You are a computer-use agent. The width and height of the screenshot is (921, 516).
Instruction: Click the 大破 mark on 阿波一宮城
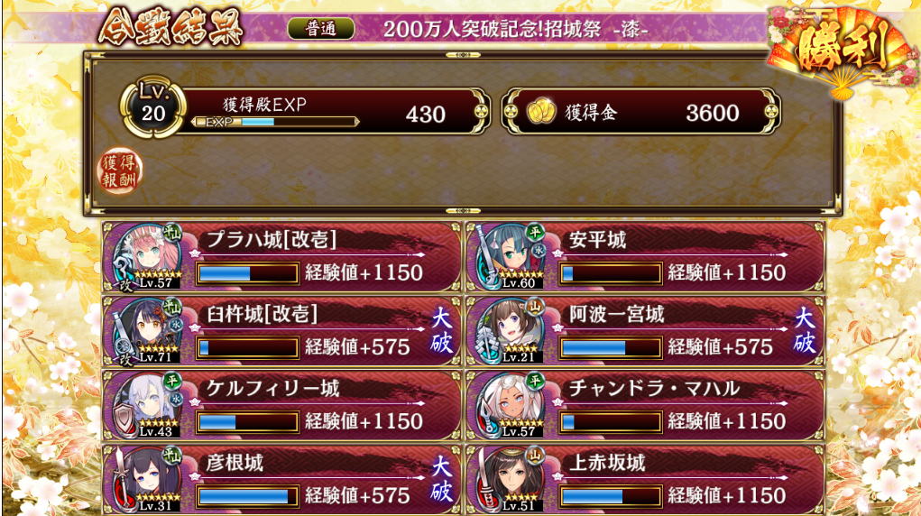[x=805, y=331]
